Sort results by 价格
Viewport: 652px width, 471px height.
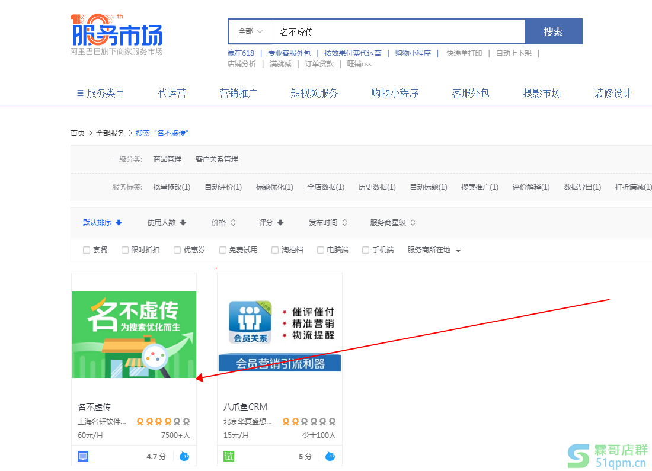pos(223,223)
